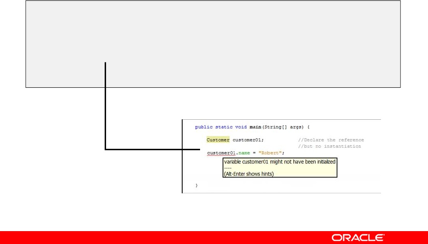Click the Oracle logo in the red footer
Viewport: 428px width, 244px height.
pyautogui.click(x=358, y=237)
